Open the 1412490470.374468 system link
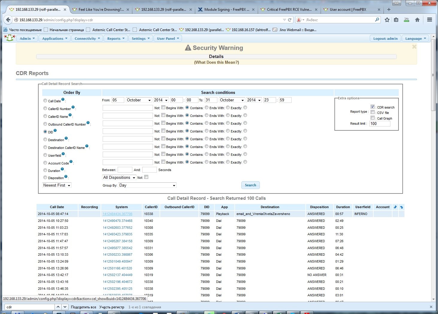Viewport: 438px width, 314px height. pos(117,221)
